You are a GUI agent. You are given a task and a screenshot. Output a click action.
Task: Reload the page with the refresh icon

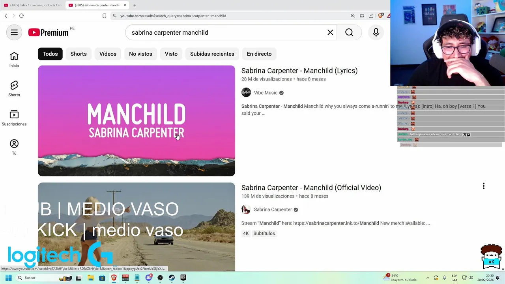click(x=21, y=16)
